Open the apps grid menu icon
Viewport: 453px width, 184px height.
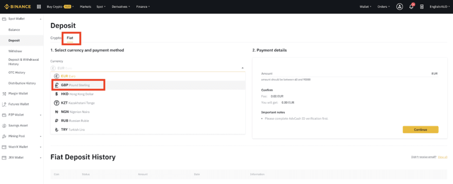(39, 6)
